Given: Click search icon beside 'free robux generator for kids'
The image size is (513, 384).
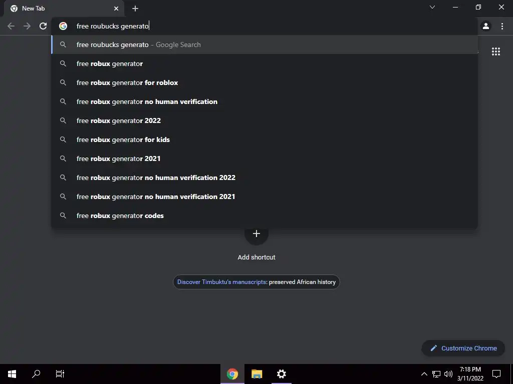Looking at the screenshot, I should (63, 139).
